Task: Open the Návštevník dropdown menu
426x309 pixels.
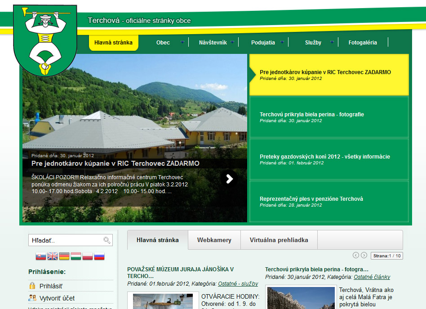Action: click(213, 43)
